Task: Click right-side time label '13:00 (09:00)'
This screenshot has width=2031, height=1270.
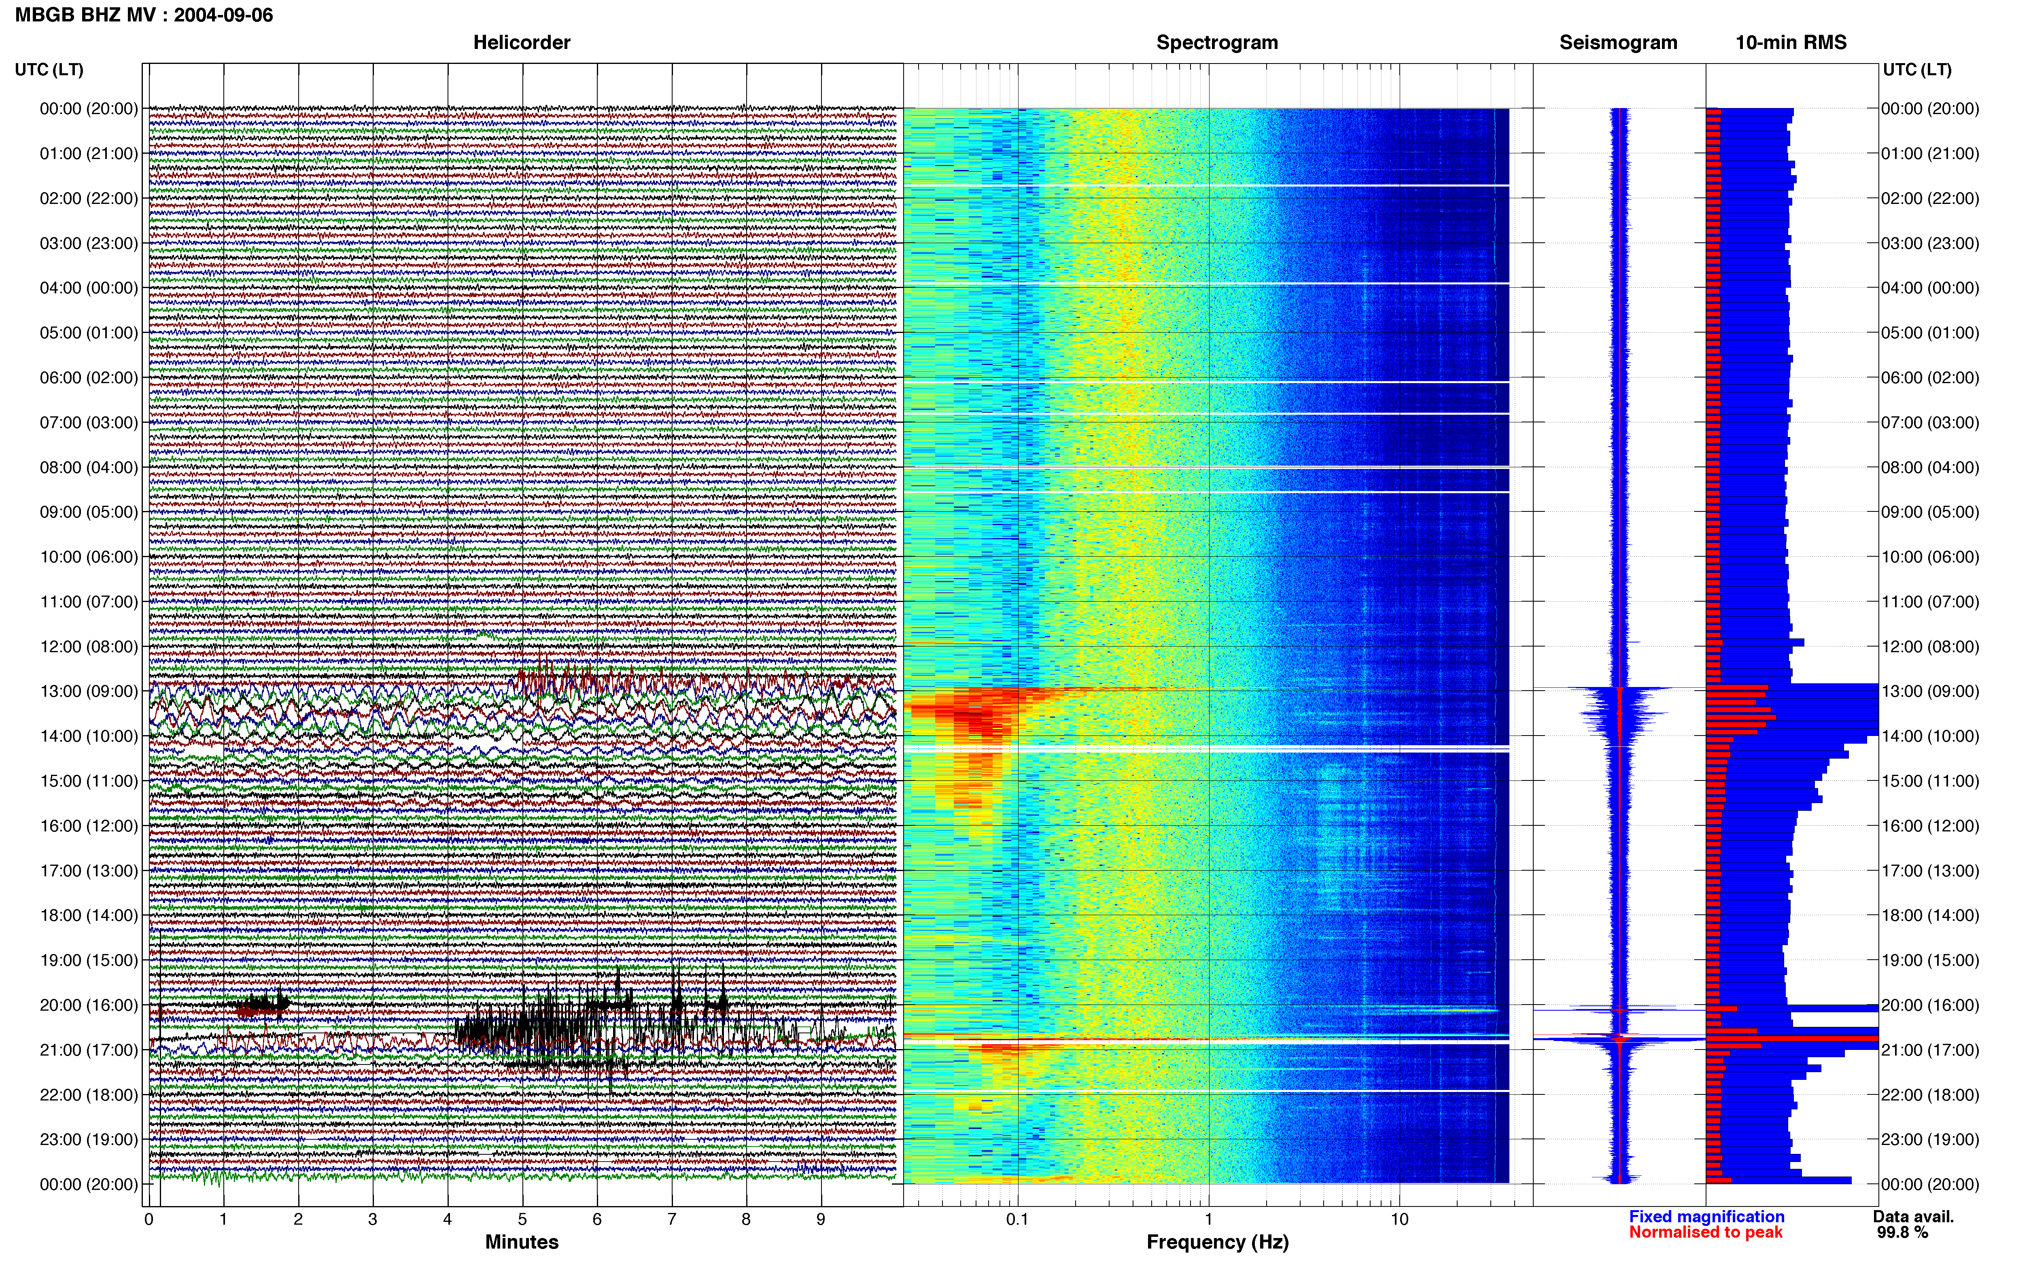Action: coord(1930,691)
